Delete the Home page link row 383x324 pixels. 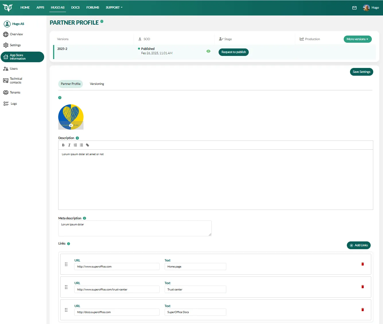(363, 264)
